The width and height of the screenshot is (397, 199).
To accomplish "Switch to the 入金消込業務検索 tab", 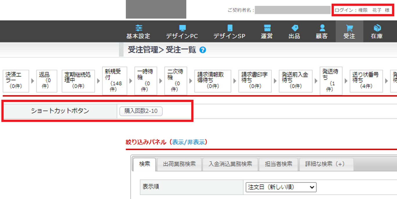I will pyautogui.click(x=230, y=164).
